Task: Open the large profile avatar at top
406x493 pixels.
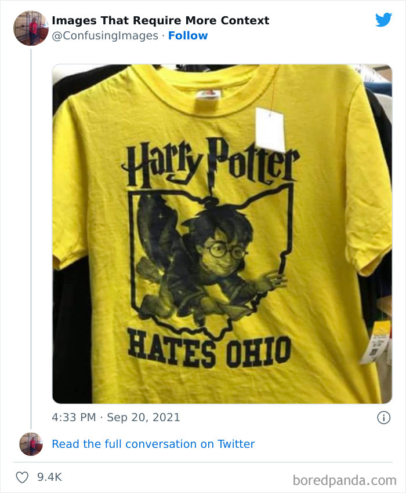Action: [x=31, y=28]
